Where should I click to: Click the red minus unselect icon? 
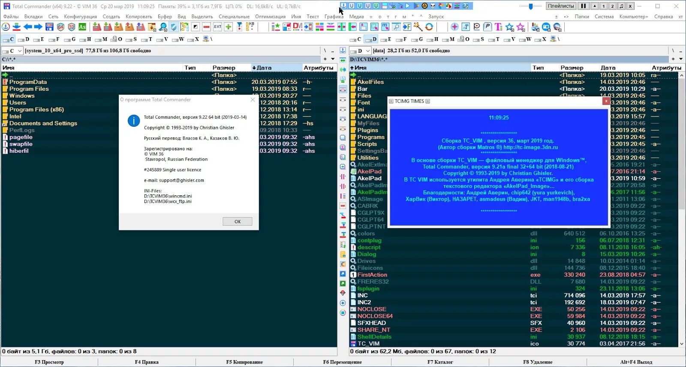pos(207,27)
